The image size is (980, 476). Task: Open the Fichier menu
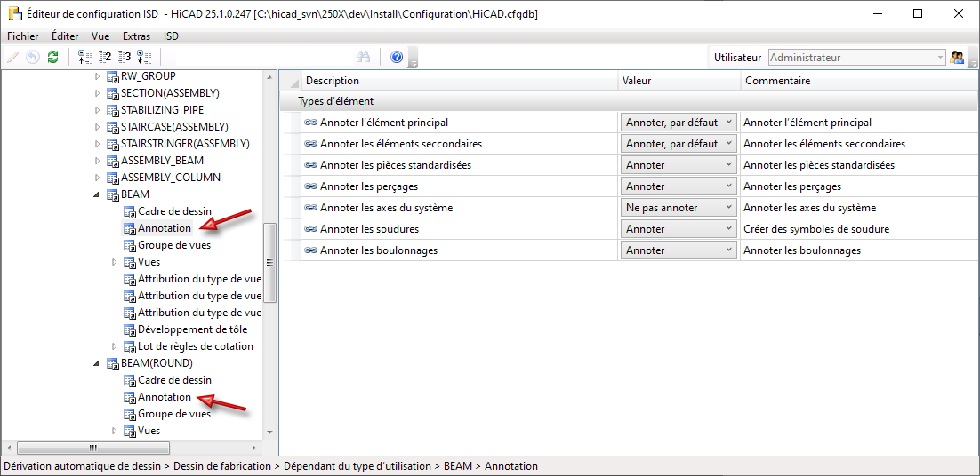pos(23,36)
